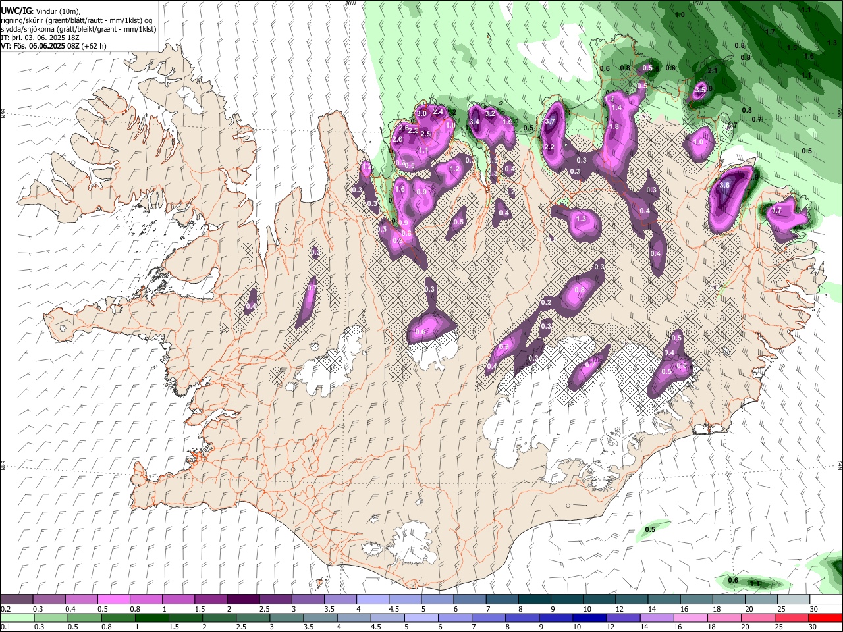Click the bright magenta 0.5 swatch in snow legend
This screenshot has height=632, width=843.
(113, 600)
